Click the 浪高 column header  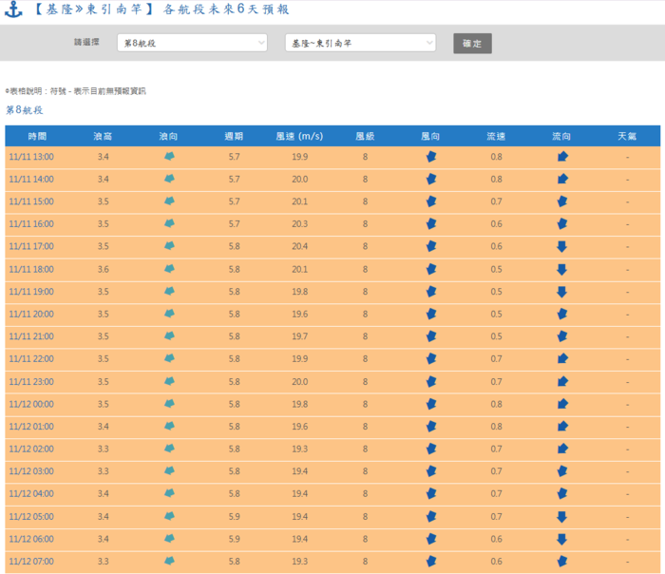(103, 136)
